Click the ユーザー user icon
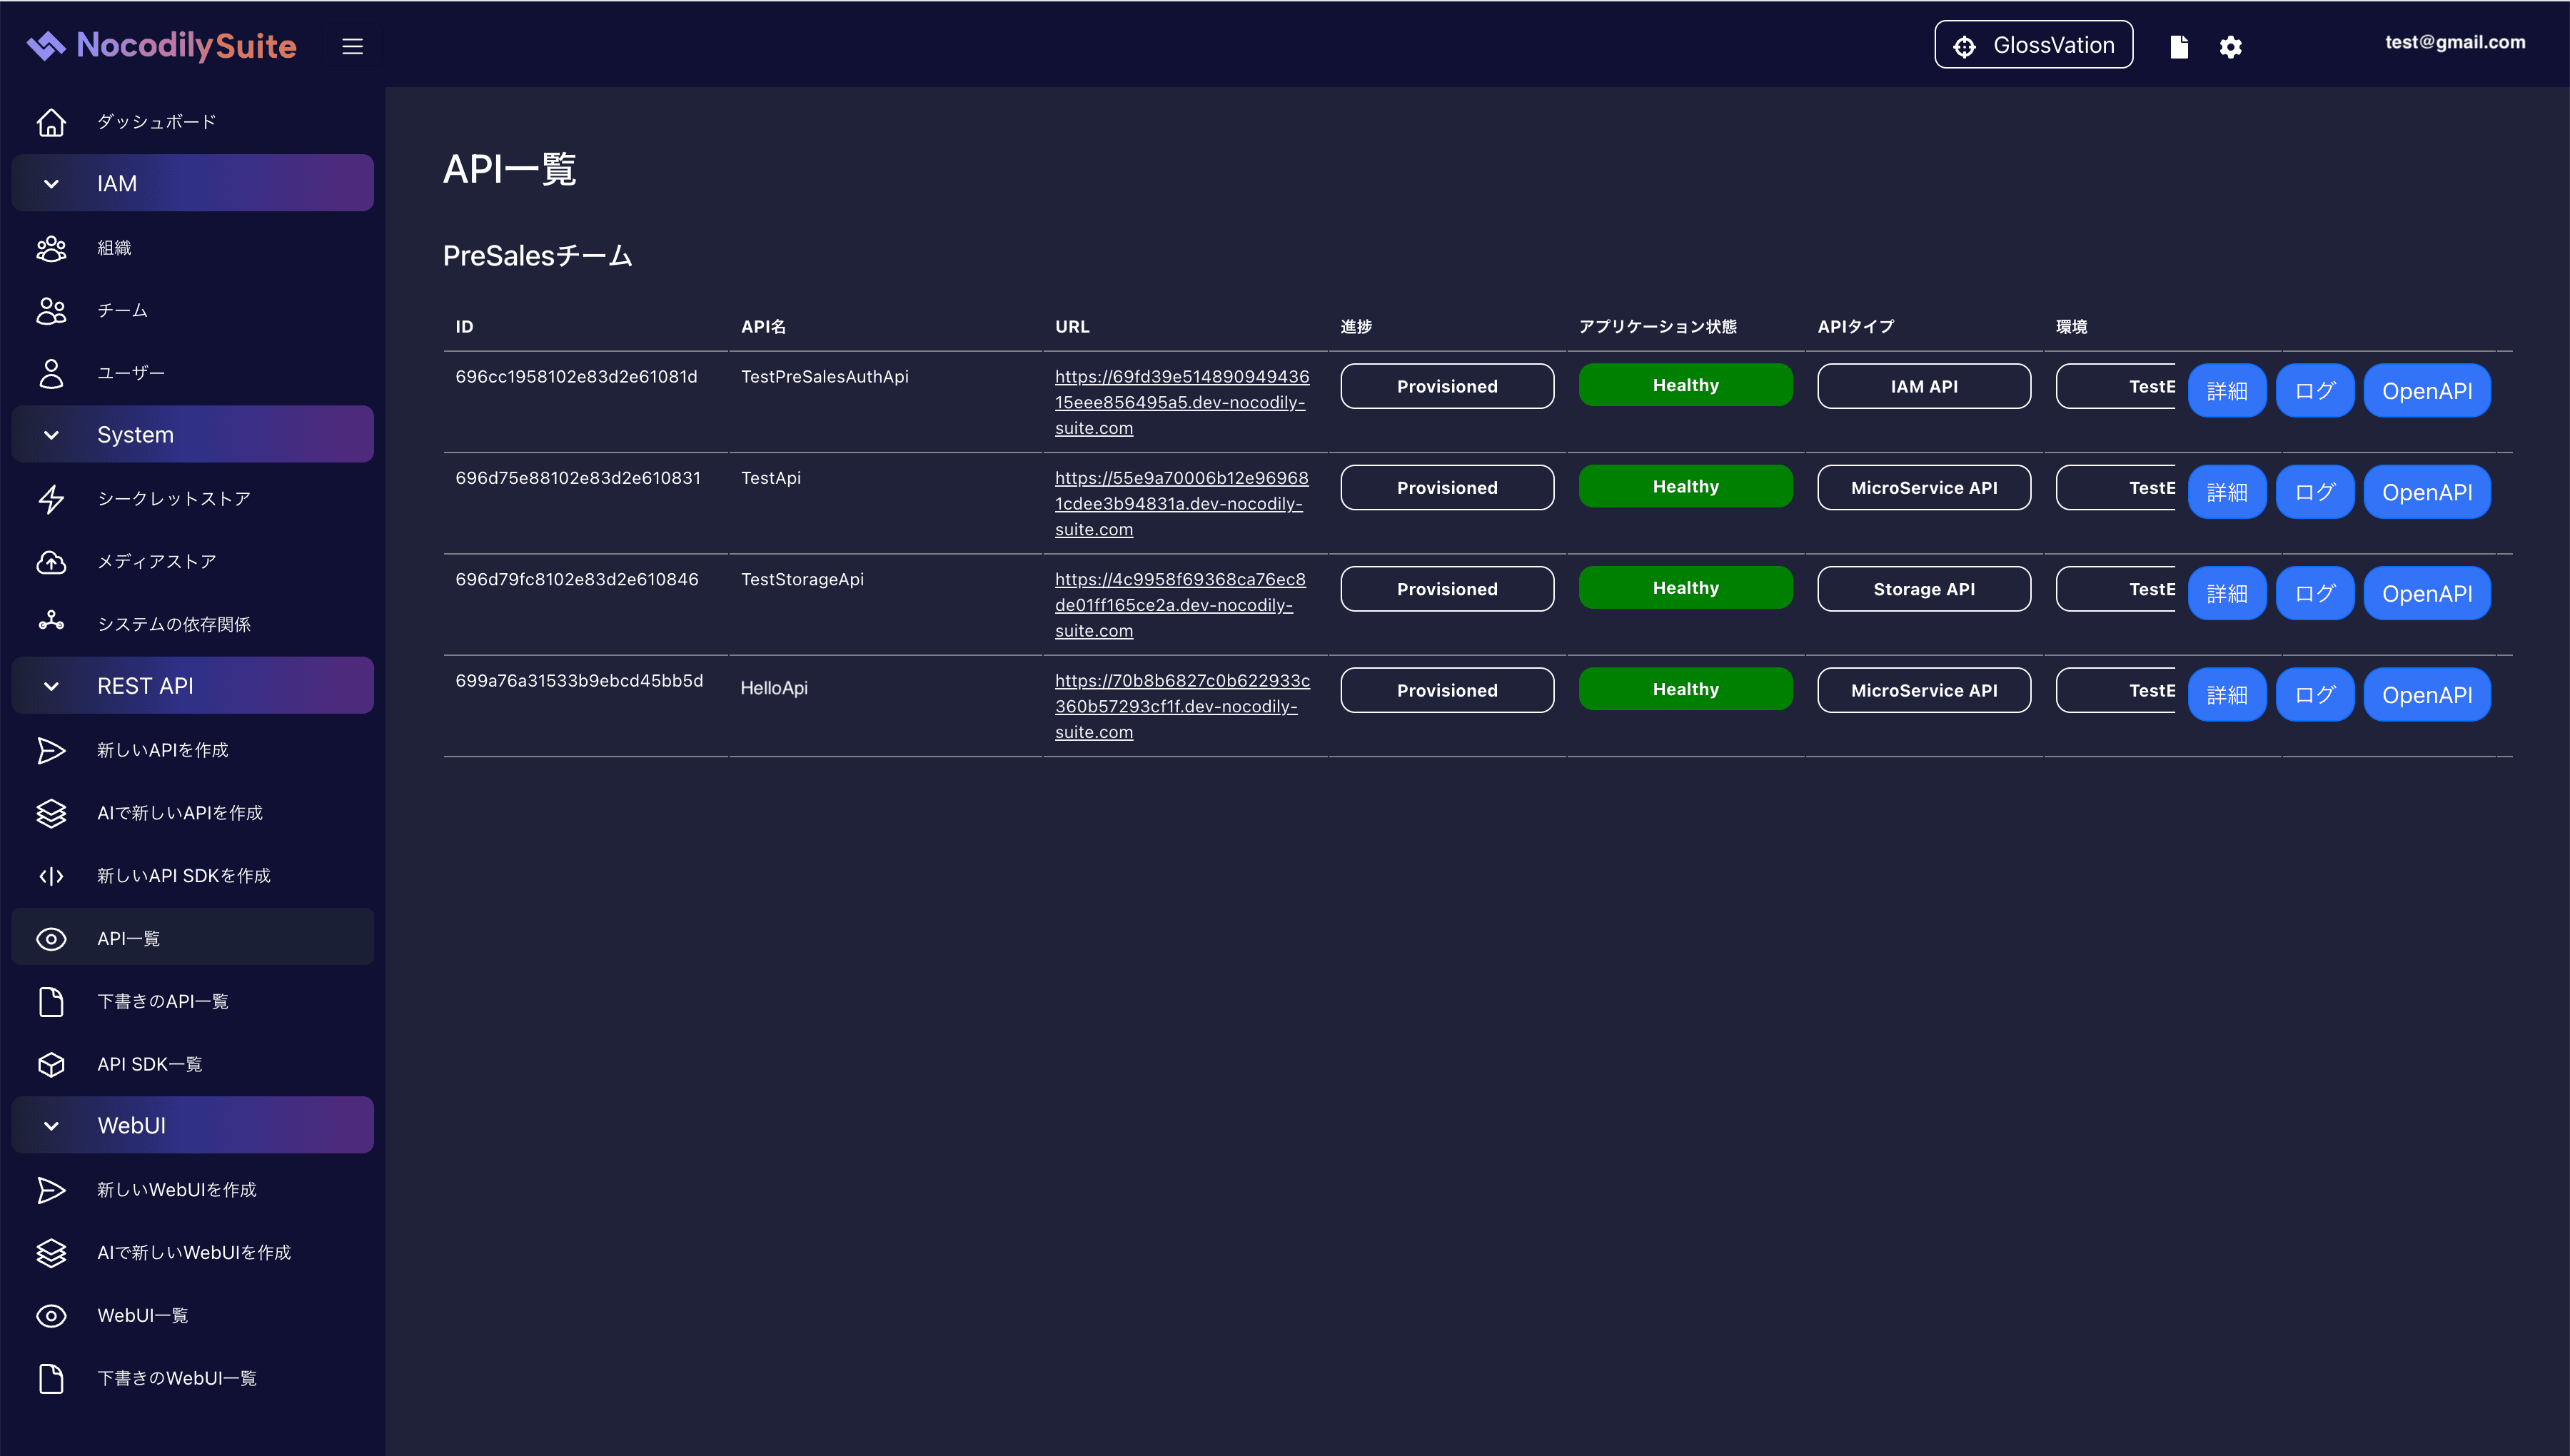Image resolution: width=2570 pixels, height=1456 pixels. click(x=52, y=373)
